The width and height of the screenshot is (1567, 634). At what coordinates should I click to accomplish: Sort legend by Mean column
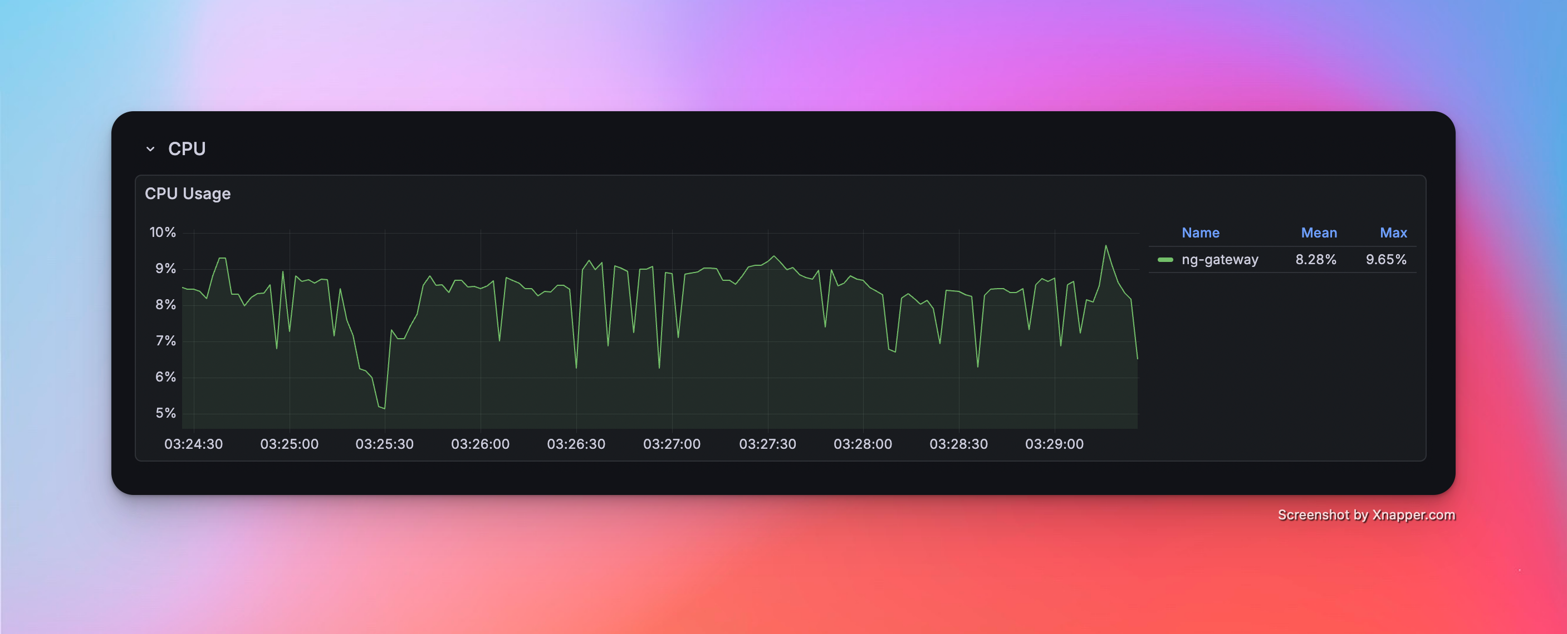click(x=1318, y=232)
